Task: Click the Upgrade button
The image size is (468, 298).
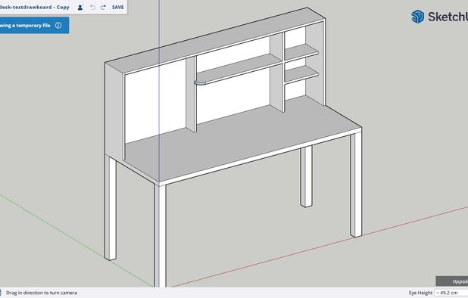Action: 452,281
